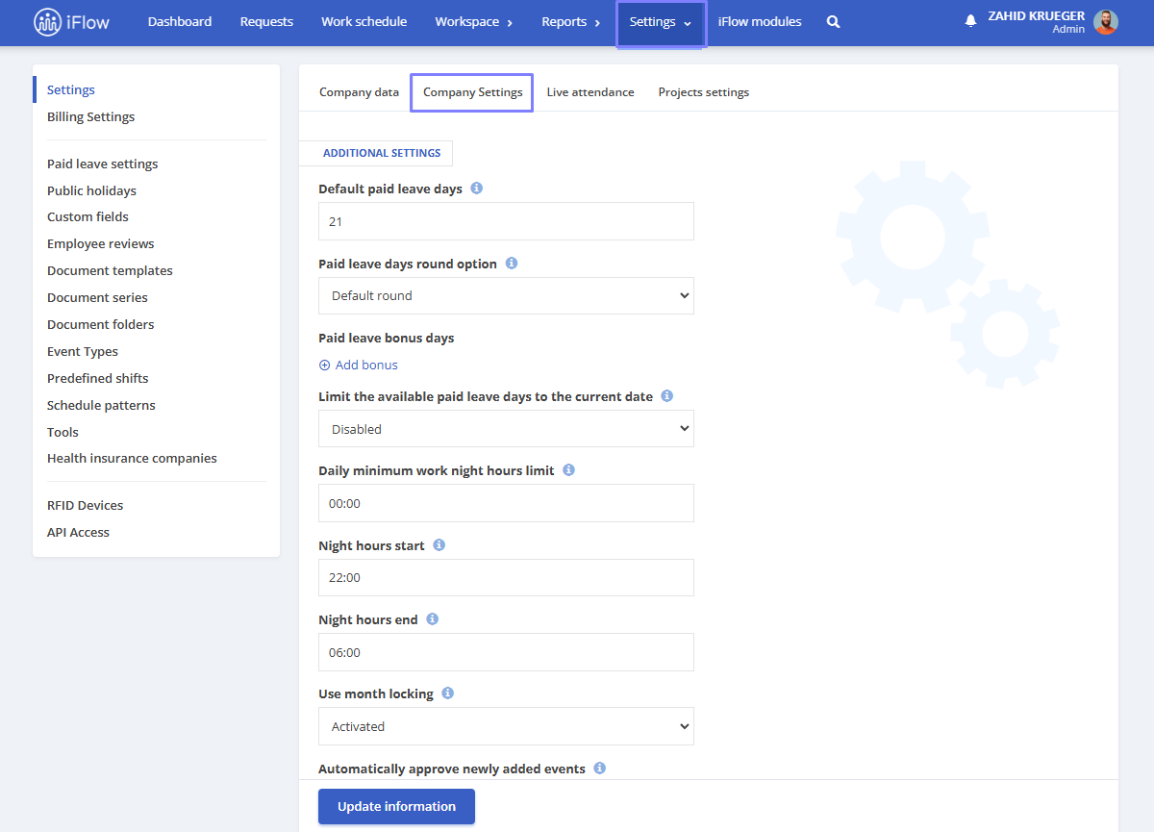Open Health insurance companies
This screenshot has width=1154, height=832.
tap(132, 458)
